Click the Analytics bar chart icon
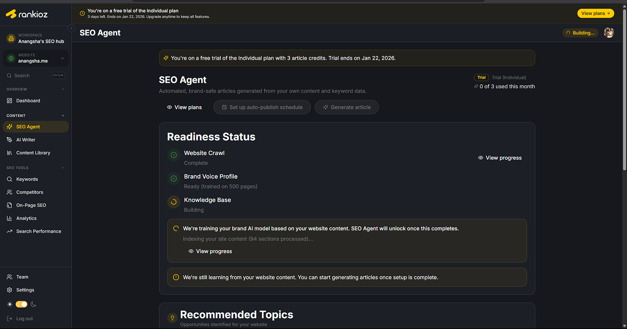Viewport: 627px width, 329px height. point(9,218)
